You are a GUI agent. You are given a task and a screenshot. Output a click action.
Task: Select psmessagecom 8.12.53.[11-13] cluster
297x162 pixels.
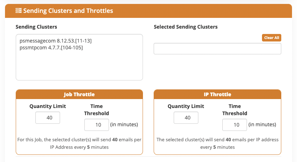tap(55, 41)
